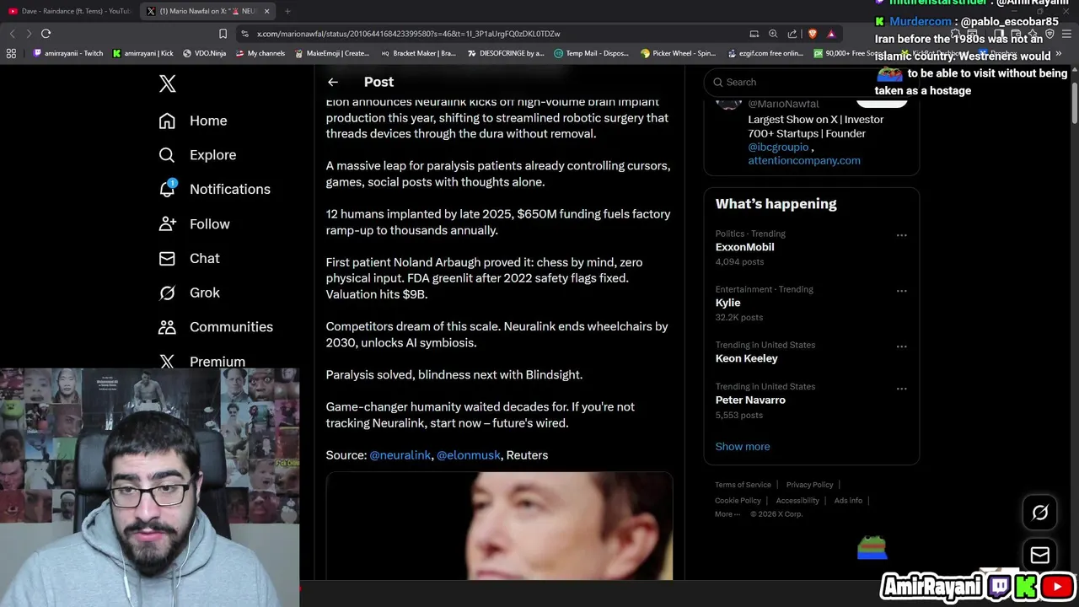This screenshot has height=607, width=1079.
Task: Open amirrayani | Kick bookmark
Action: (143, 53)
